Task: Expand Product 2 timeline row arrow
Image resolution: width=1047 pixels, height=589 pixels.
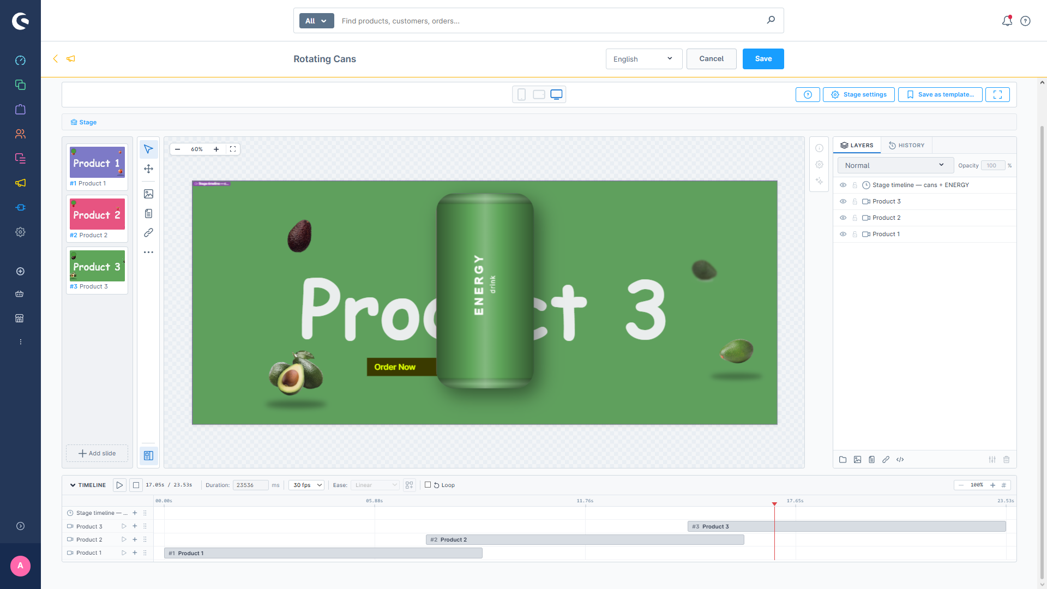Action: point(124,539)
